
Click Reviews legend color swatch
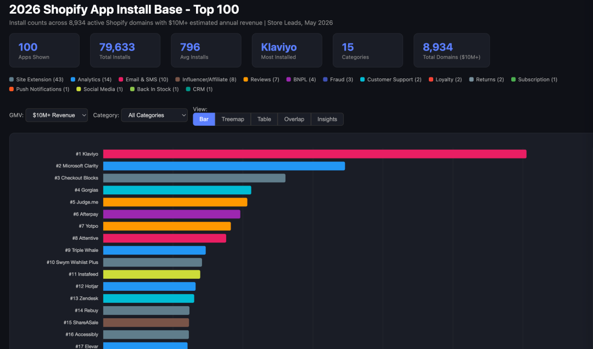(x=246, y=80)
